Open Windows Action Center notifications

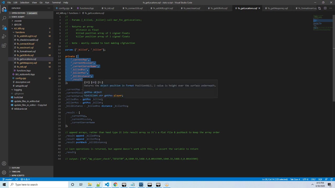(330, 185)
